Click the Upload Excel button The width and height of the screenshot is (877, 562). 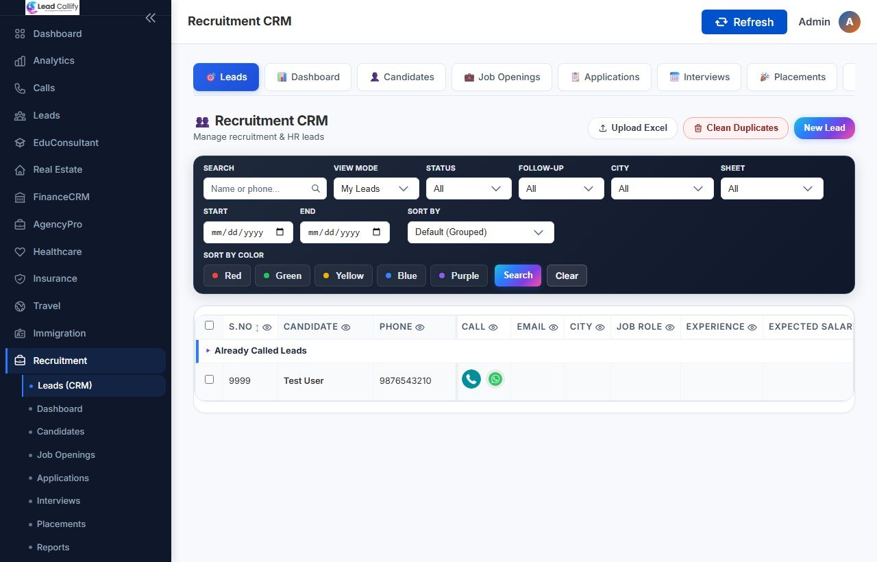[632, 128]
